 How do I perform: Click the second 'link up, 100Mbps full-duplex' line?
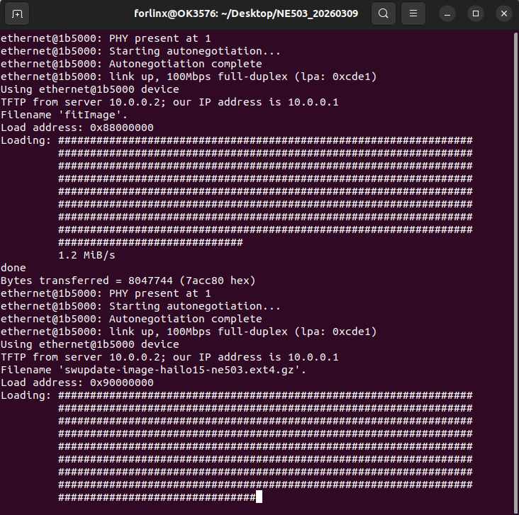pyautogui.click(x=189, y=332)
